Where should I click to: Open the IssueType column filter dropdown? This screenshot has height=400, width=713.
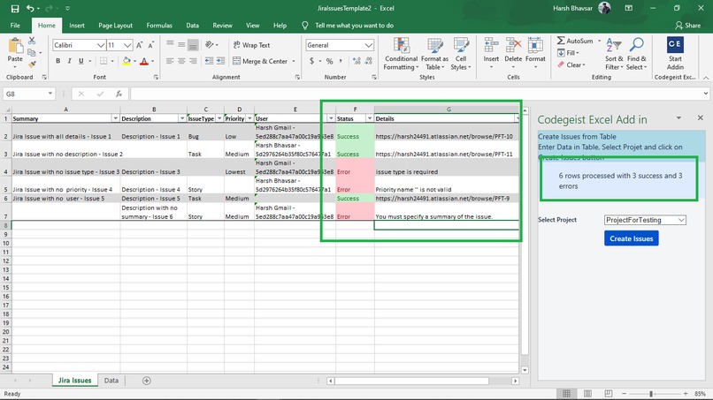pos(219,118)
